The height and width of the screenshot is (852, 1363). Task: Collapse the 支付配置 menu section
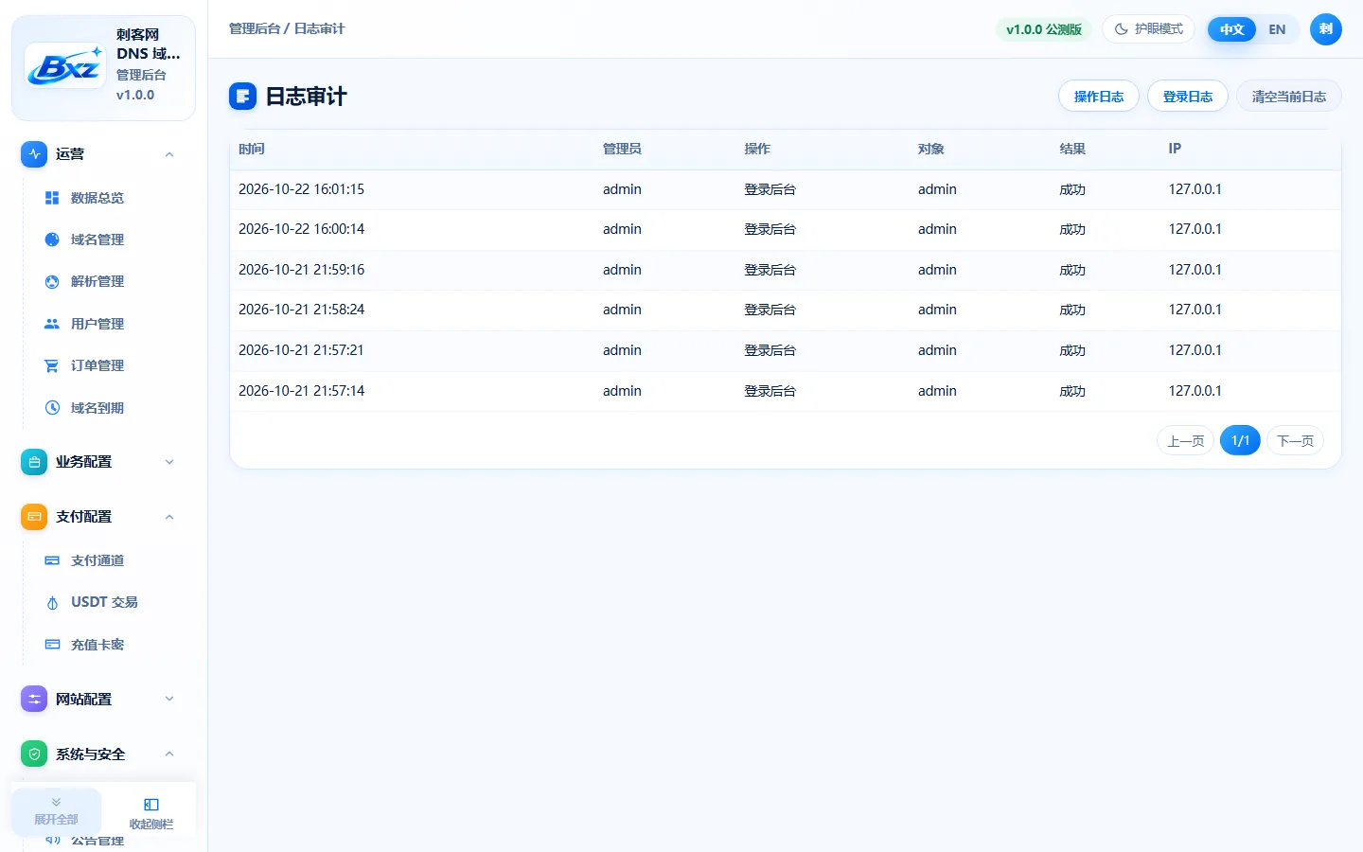point(169,517)
